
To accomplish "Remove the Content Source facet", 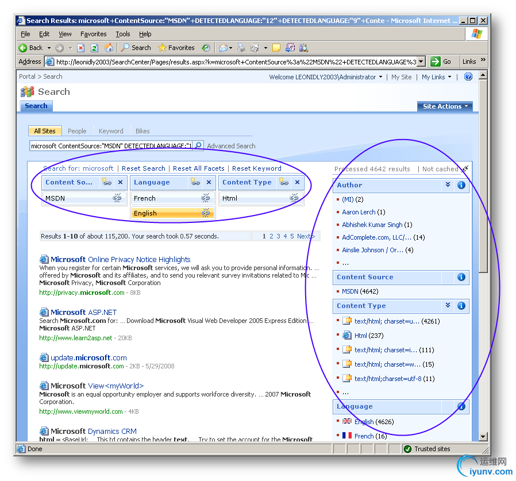I will point(121,182).
